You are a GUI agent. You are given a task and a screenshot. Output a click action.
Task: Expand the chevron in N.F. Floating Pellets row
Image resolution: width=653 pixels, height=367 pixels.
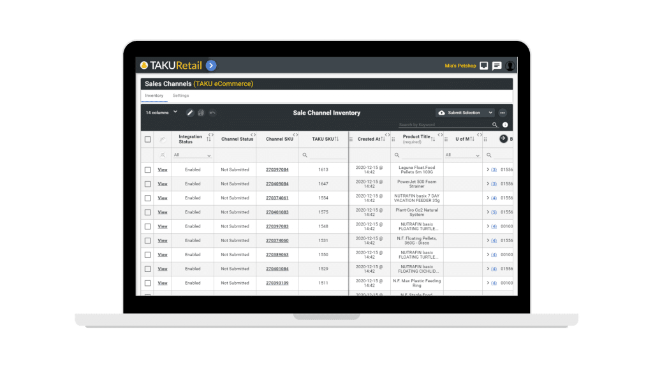click(x=488, y=240)
